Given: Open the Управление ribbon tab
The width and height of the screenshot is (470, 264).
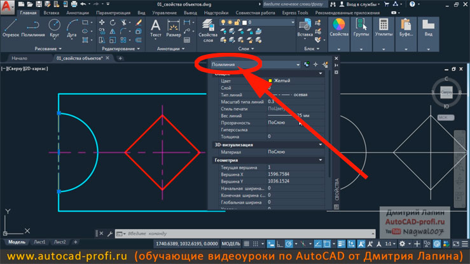Looking at the screenshot, I should tap(164, 13).
